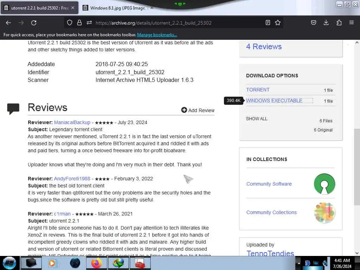Open the Firefox application menu
The width and height of the screenshot is (360, 270).
click(x=352, y=22)
